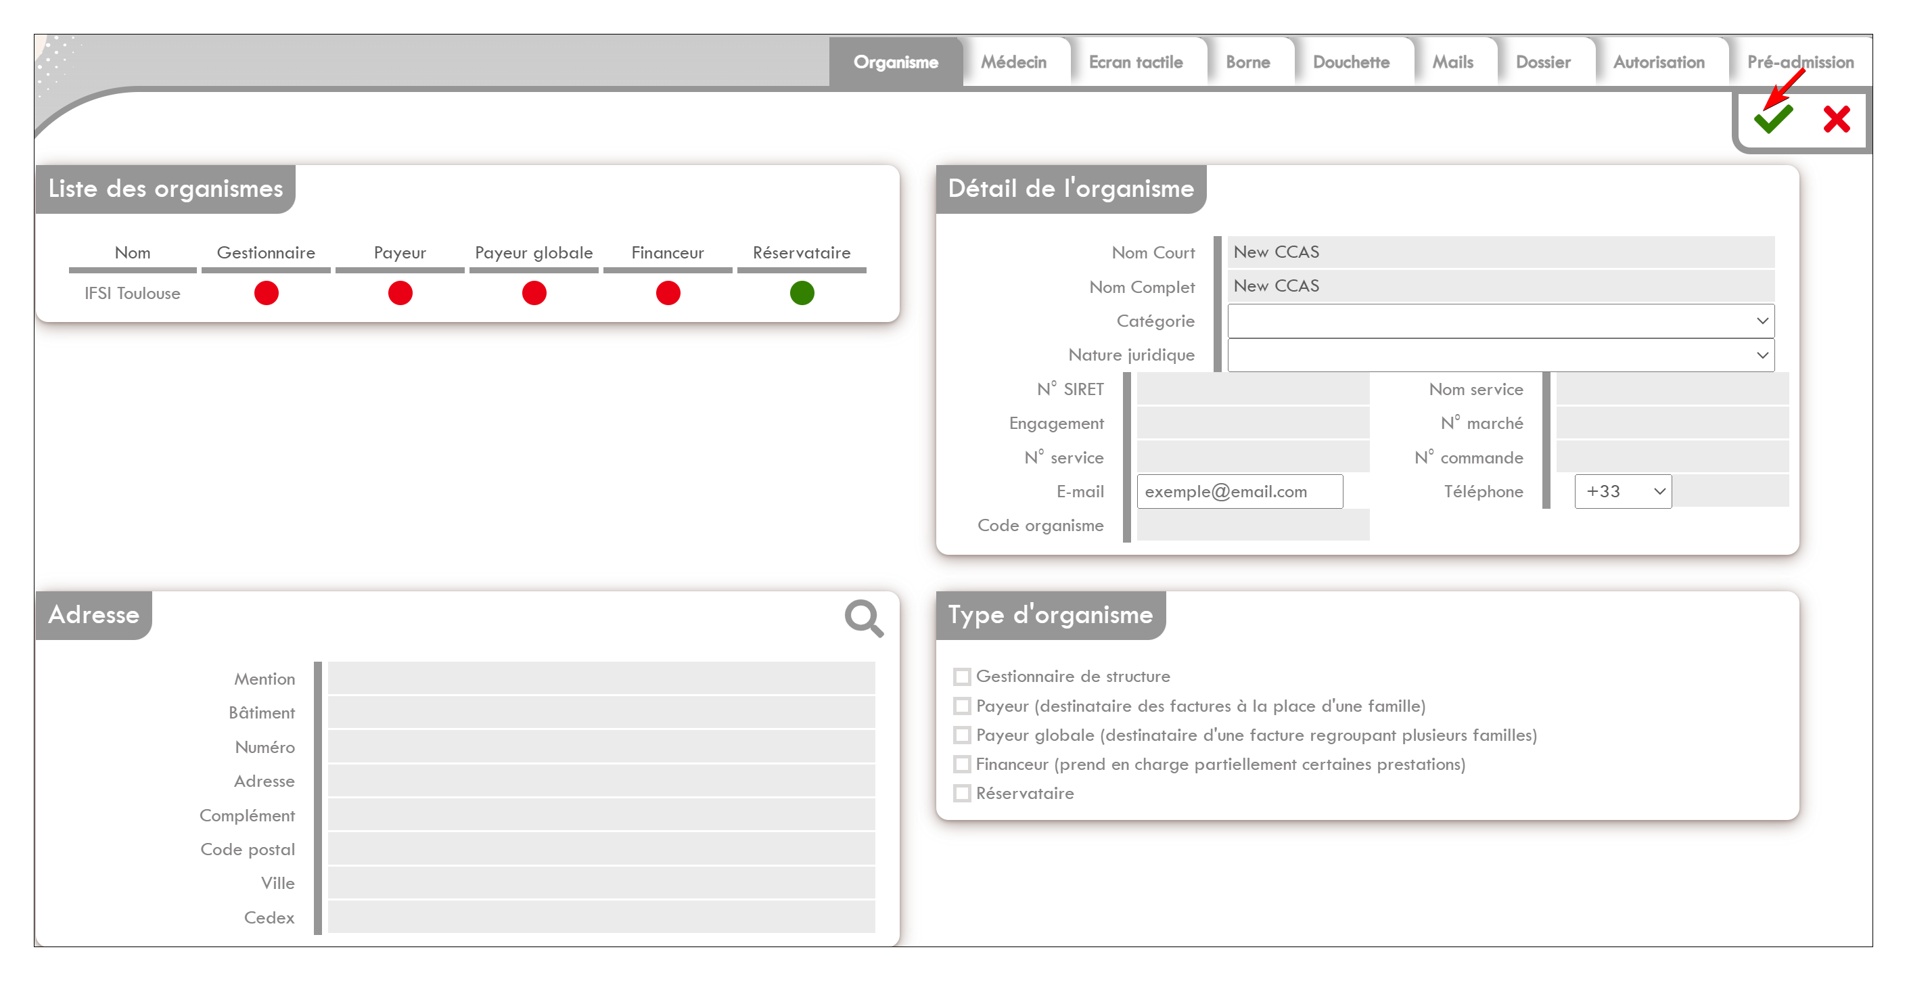Open the Médecin tab

1014,62
